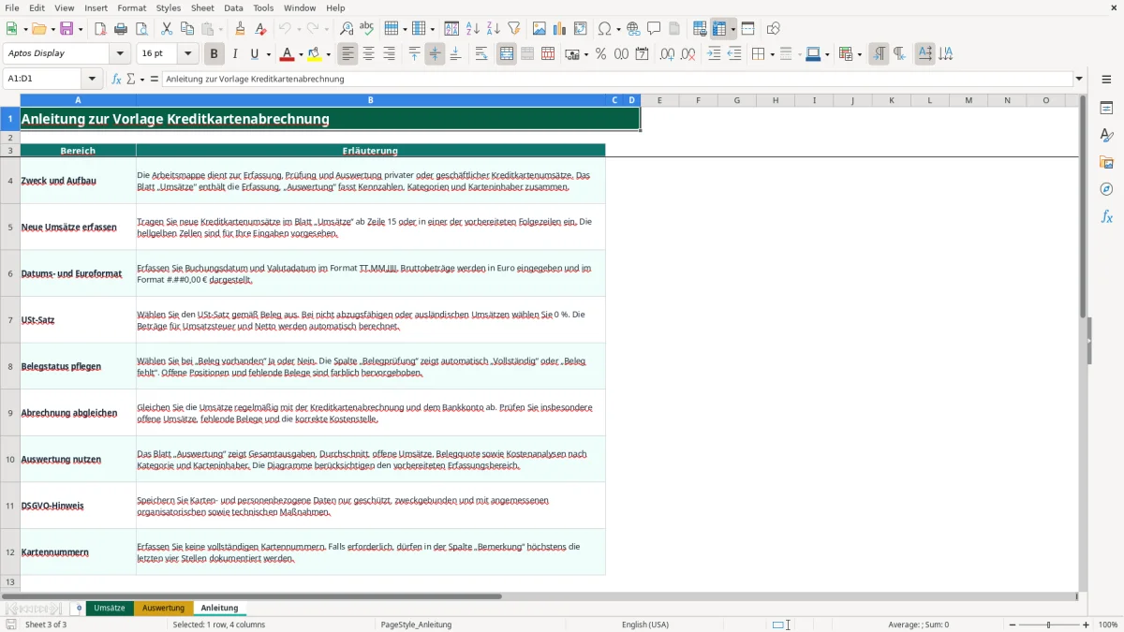Expand the formula bar
The image size is (1124, 632).
[1079, 80]
